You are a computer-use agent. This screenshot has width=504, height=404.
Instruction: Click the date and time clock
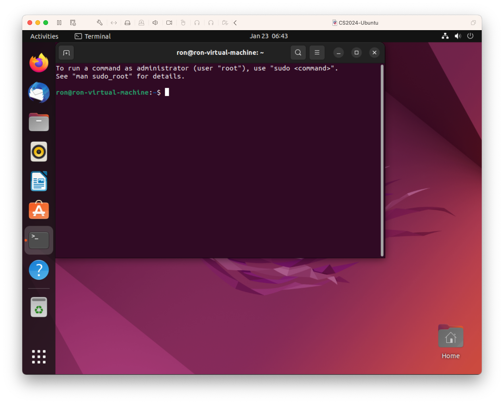[x=268, y=36]
